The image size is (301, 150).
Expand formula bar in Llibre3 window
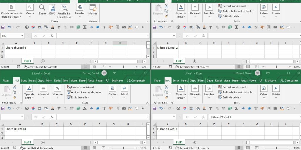(147, 117)
